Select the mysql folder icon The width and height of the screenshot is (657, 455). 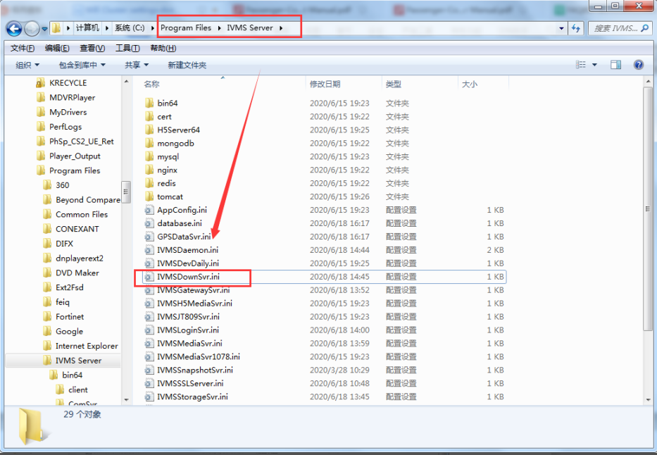click(x=149, y=156)
